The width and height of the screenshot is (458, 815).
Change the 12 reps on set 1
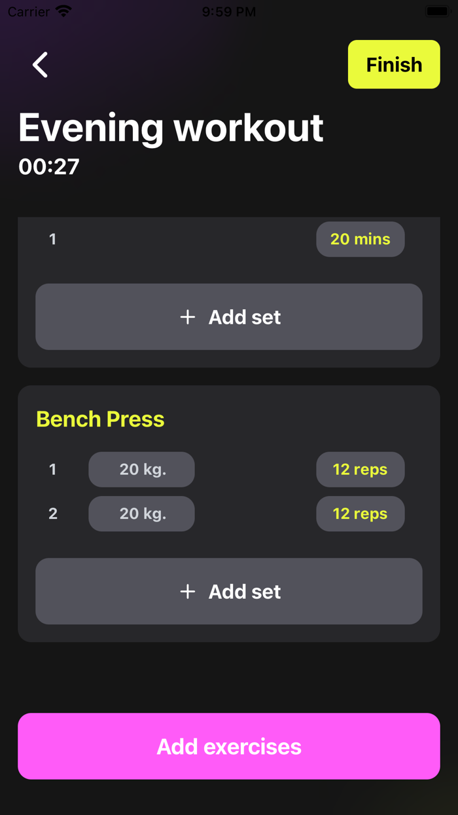pyautogui.click(x=361, y=469)
